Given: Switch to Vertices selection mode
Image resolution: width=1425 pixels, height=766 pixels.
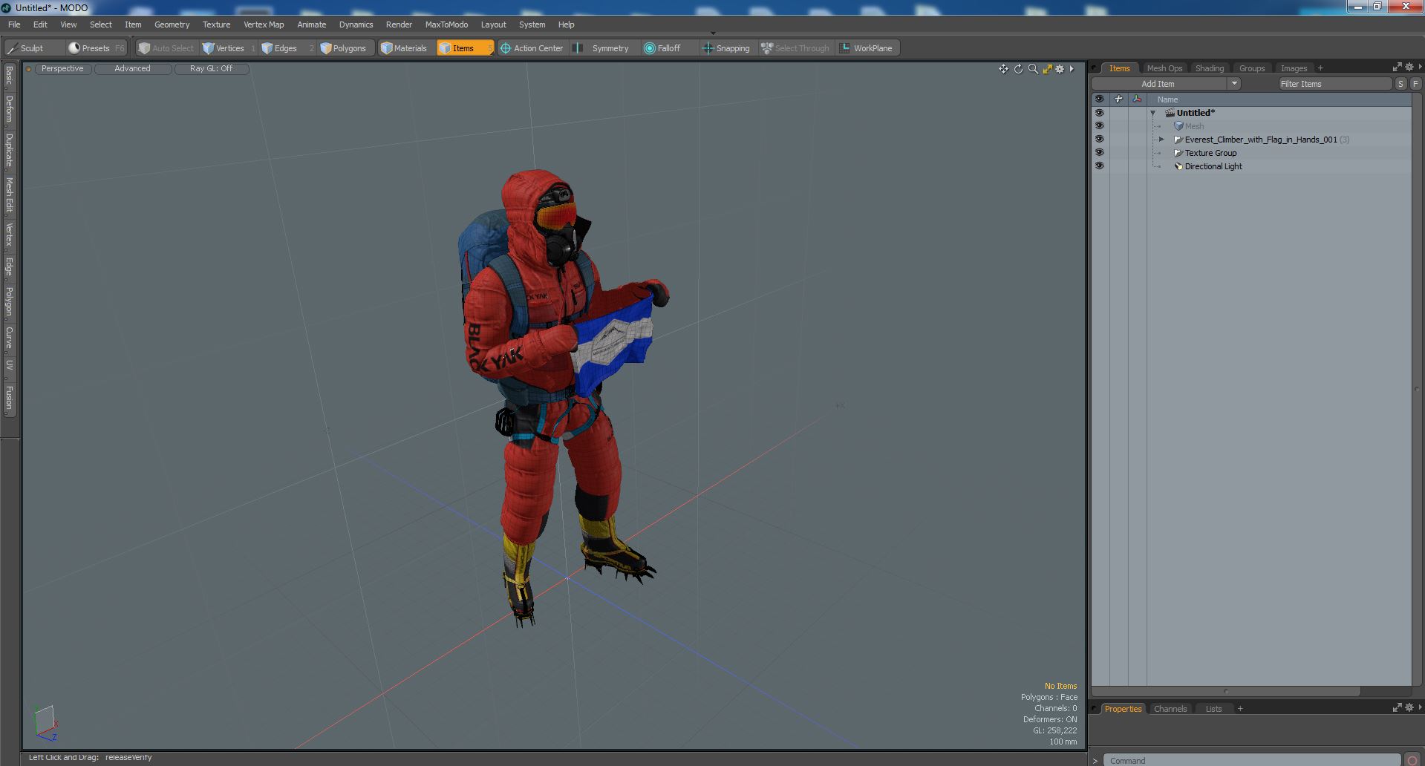Looking at the screenshot, I should (x=229, y=48).
